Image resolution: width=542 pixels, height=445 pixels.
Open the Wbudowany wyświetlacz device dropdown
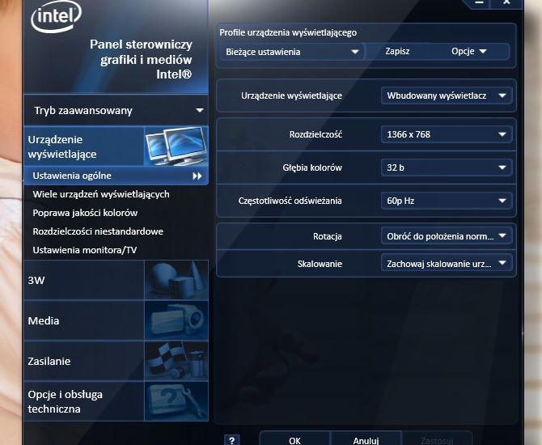click(x=447, y=95)
